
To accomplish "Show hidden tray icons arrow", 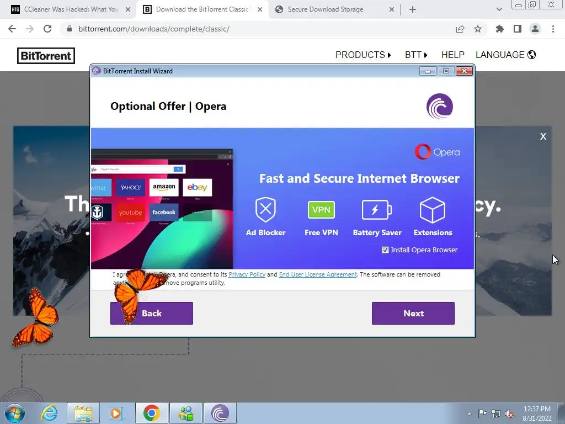I will [469, 414].
